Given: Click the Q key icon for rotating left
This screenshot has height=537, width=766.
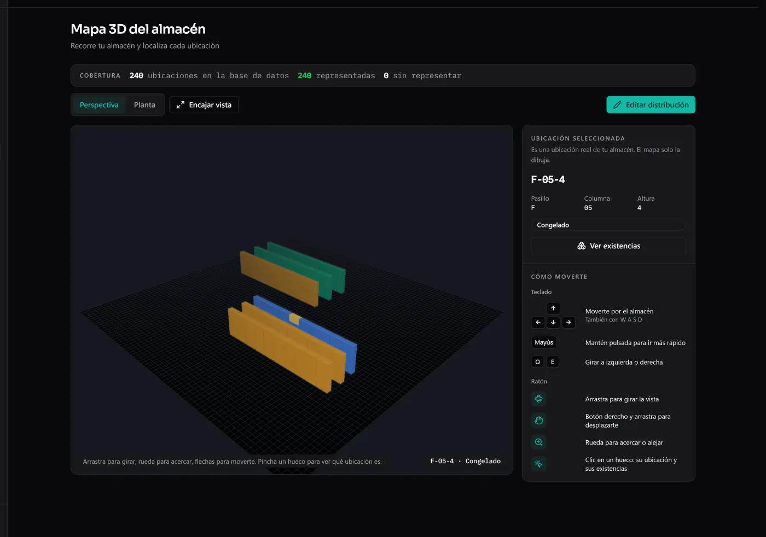Looking at the screenshot, I should coord(538,362).
